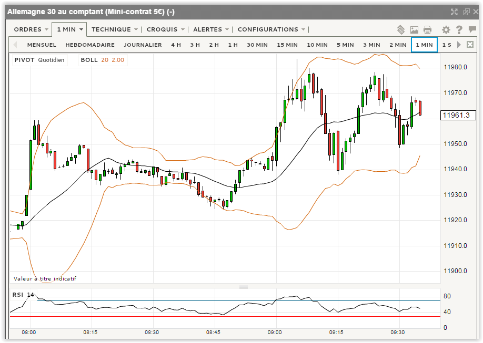Click the 'Valeur à titre indicatif' note
This screenshot has height=343, width=483.
[45, 279]
